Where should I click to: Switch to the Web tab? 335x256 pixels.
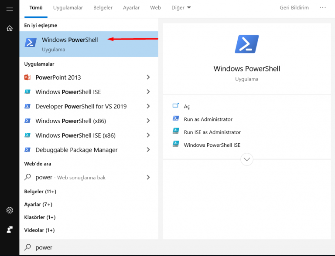(155, 8)
